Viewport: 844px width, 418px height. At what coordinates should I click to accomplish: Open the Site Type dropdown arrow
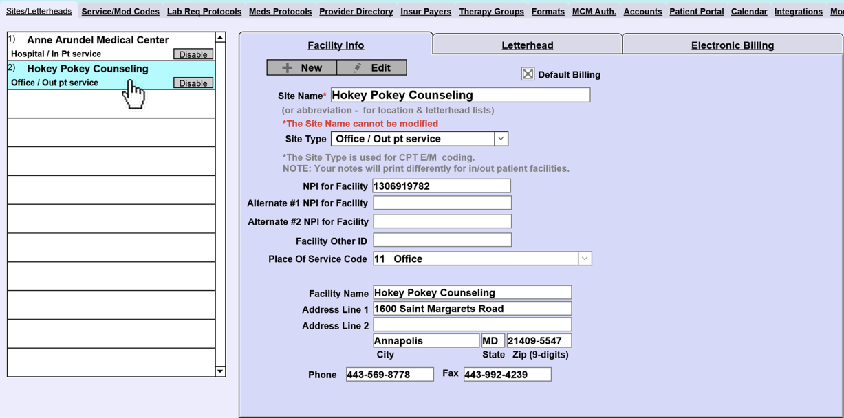click(x=501, y=138)
